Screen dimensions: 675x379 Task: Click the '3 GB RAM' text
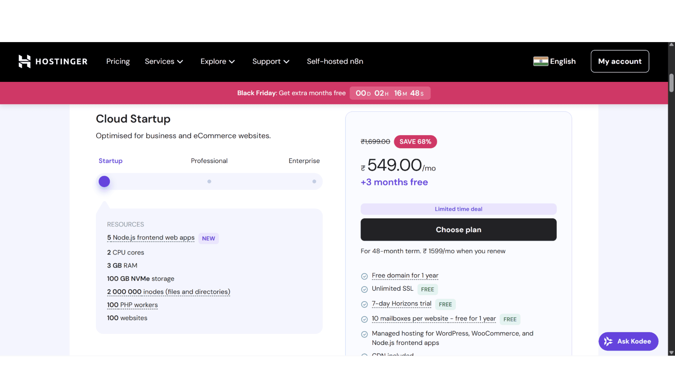click(x=122, y=265)
